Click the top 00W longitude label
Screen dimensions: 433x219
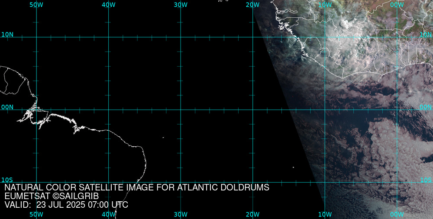click(x=397, y=5)
